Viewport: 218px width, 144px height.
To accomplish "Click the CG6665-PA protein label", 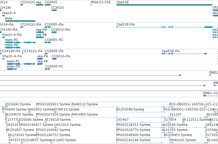I will point(54,51).
